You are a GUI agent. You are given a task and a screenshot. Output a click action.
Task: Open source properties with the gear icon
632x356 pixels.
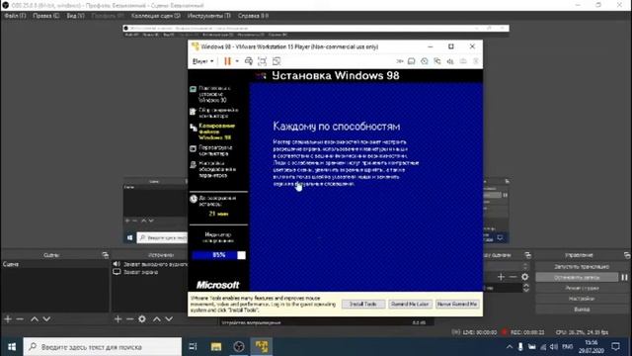[x=142, y=319]
